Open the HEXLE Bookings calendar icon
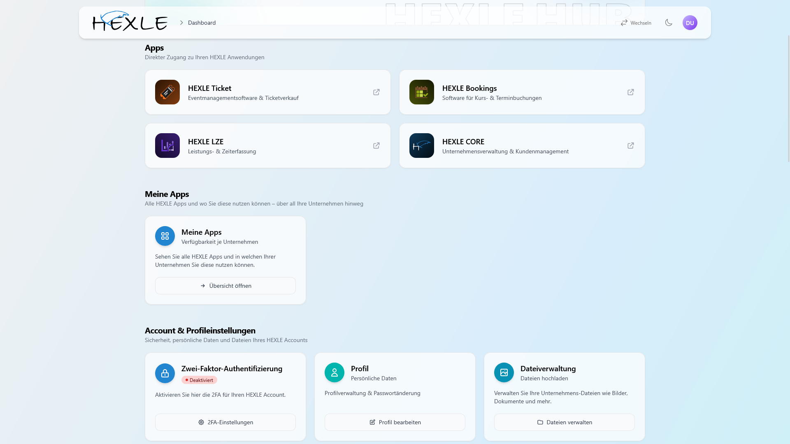Screen dimensions: 790x444 [422, 92]
